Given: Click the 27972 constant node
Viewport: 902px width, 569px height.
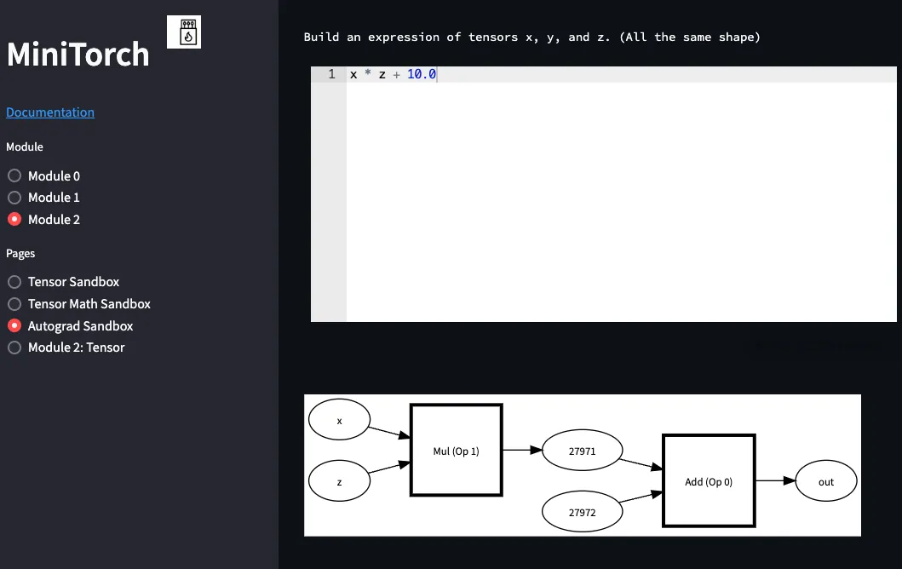Looking at the screenshot, I should [x=582, y=511].
